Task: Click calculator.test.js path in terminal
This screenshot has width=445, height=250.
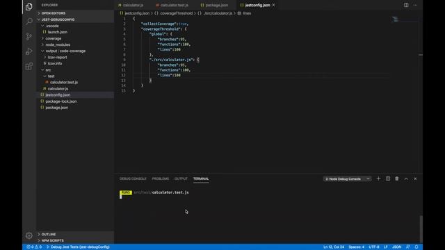Action: [161, 192]
